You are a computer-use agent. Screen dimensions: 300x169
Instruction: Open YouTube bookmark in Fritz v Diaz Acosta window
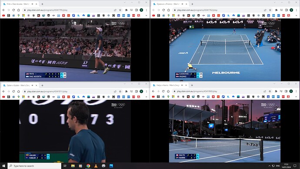click(x=3, y=15)
